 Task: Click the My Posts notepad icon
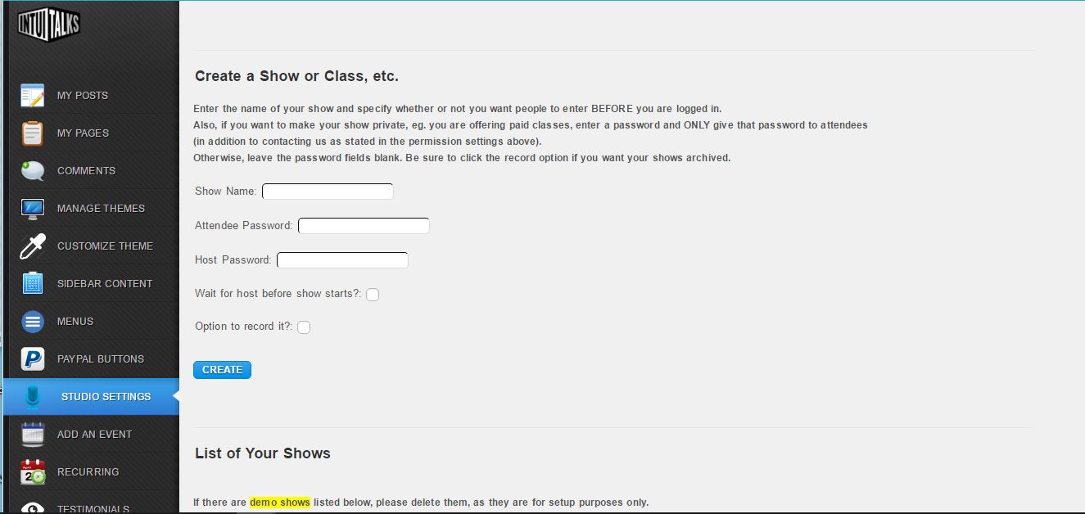33,96
